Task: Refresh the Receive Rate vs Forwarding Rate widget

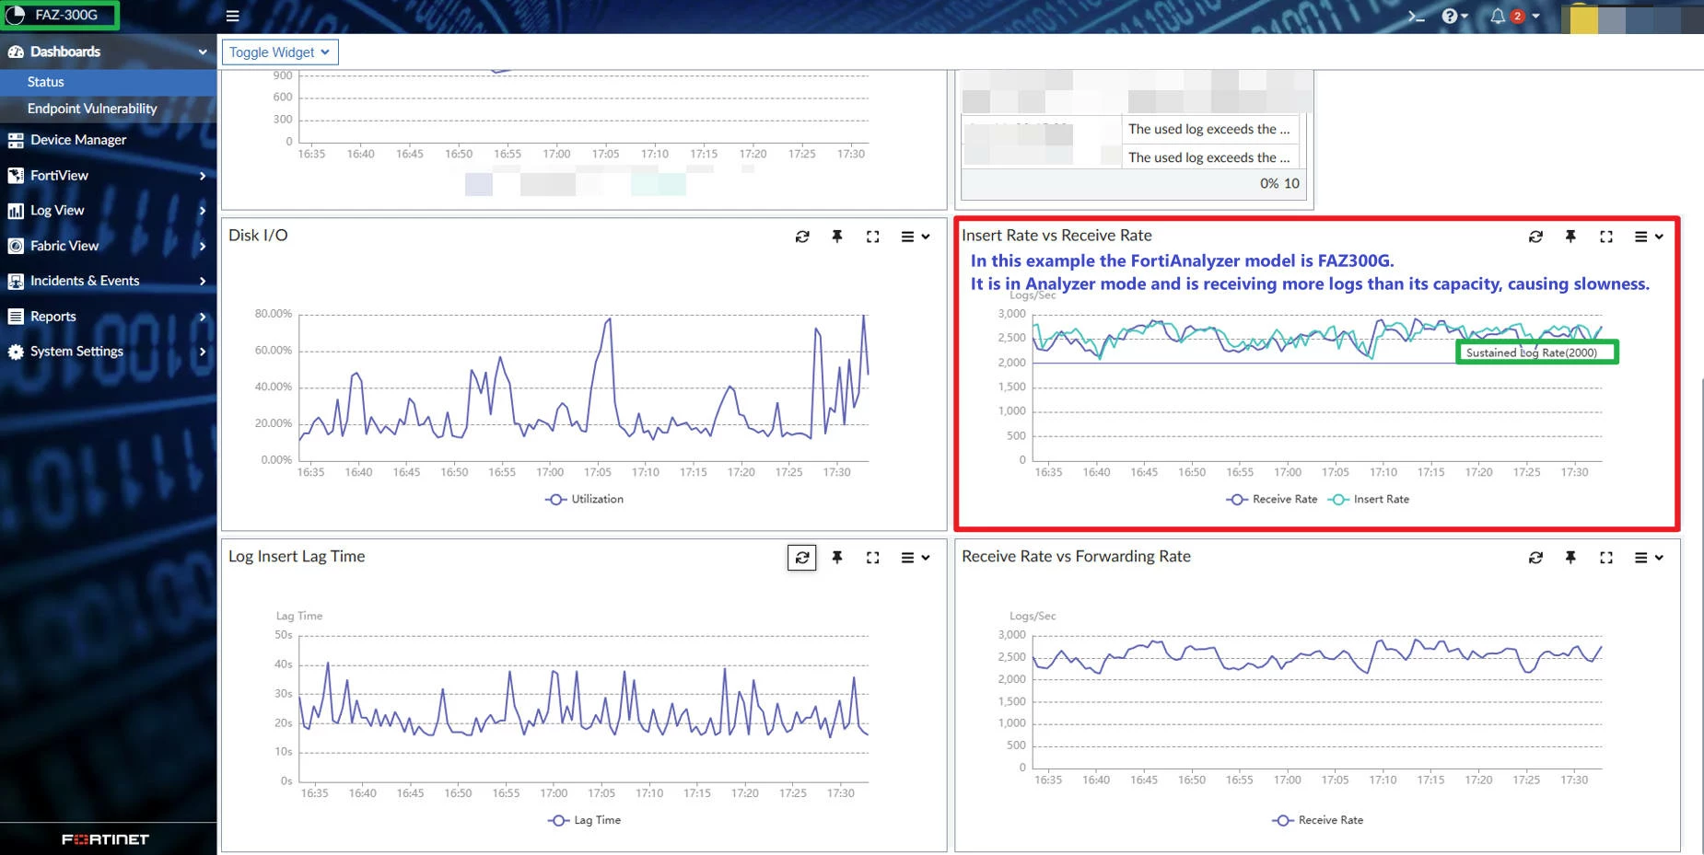Action: click(x=1535, y=558)
